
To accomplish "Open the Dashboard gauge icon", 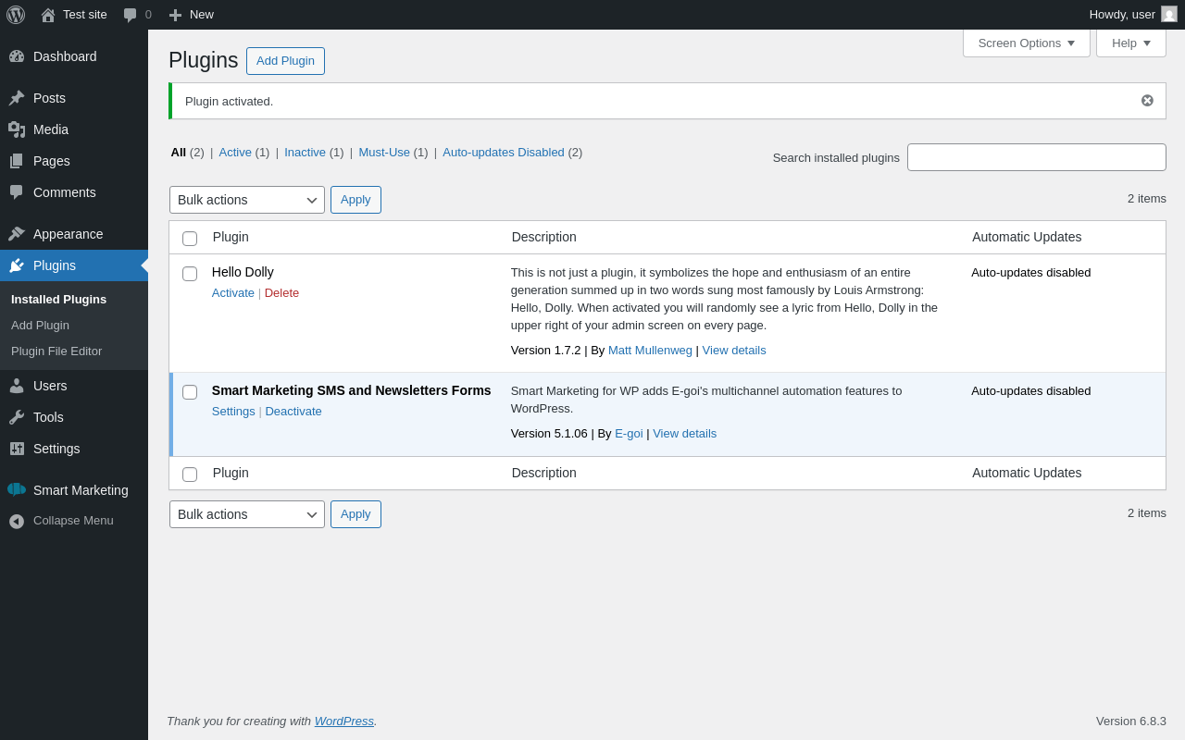I will 17,56.
